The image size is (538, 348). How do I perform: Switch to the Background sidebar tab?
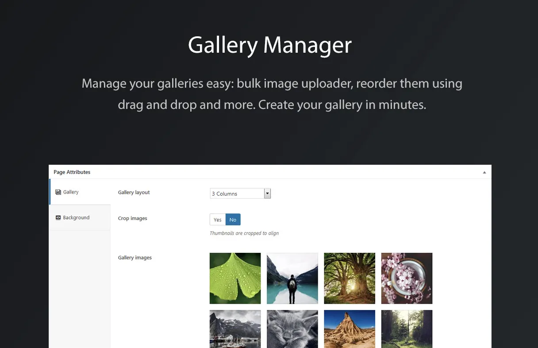click(x=80, y=217)
